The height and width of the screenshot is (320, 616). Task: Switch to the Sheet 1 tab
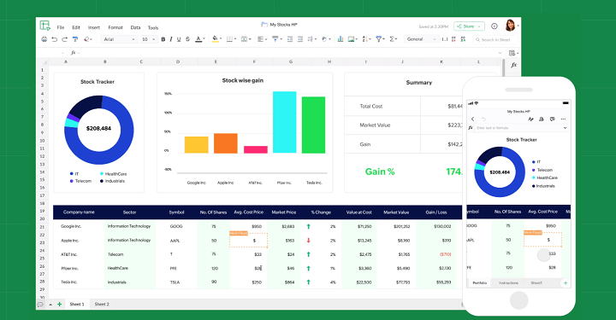click(77, 304)
